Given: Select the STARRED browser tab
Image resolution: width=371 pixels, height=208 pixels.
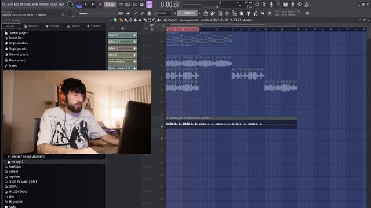Looking at the screenshot, I should tap(94, 26).
